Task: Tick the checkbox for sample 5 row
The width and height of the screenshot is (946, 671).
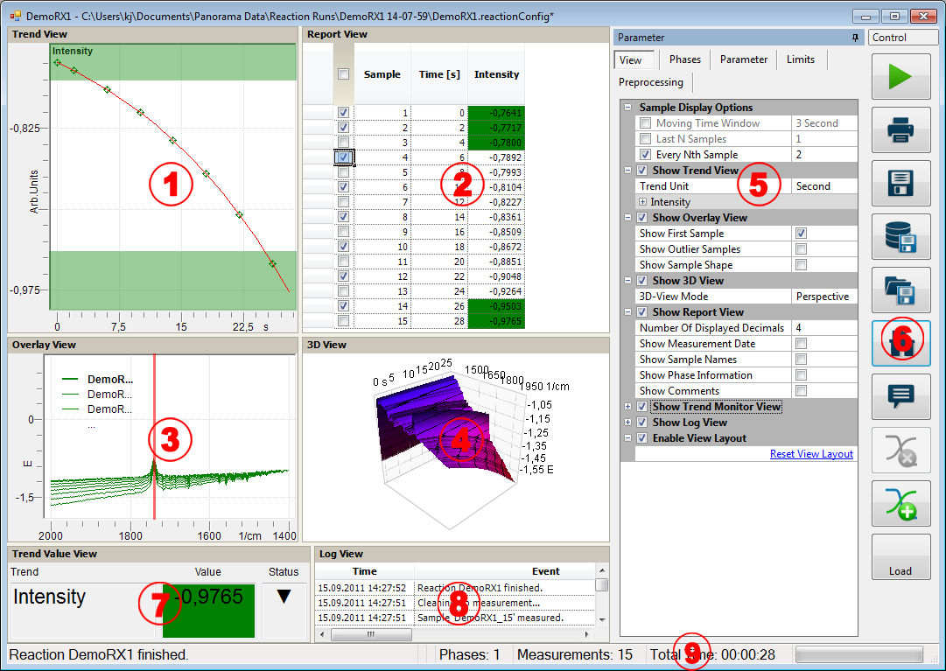Action: click(x=344, y=172)
